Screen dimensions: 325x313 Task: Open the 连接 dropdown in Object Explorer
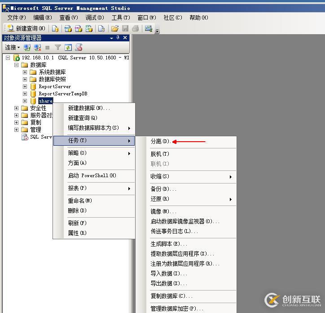(x=13, y=47)
